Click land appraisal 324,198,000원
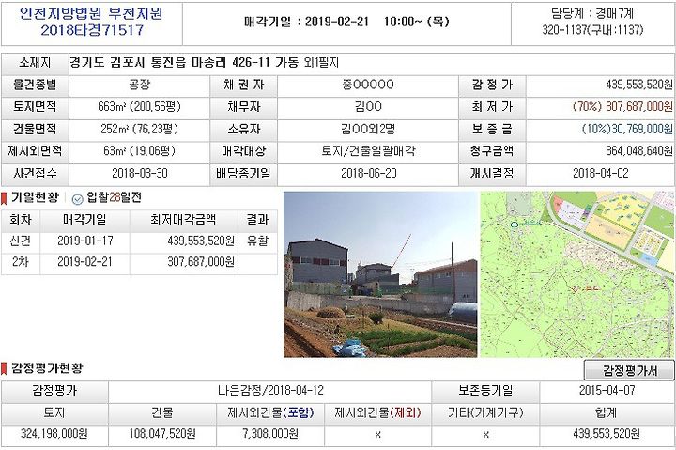 (x=54, y=434)
